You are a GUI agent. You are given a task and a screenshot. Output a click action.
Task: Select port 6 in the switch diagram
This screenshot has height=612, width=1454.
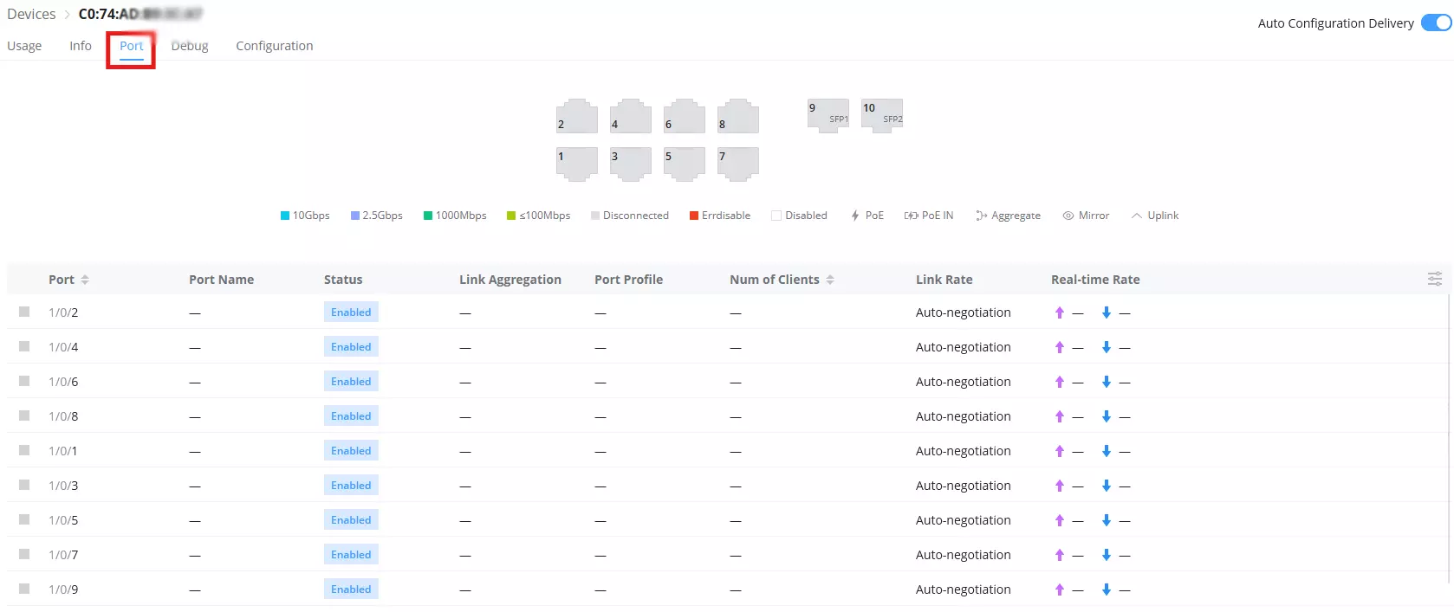[x=684, y=116]
